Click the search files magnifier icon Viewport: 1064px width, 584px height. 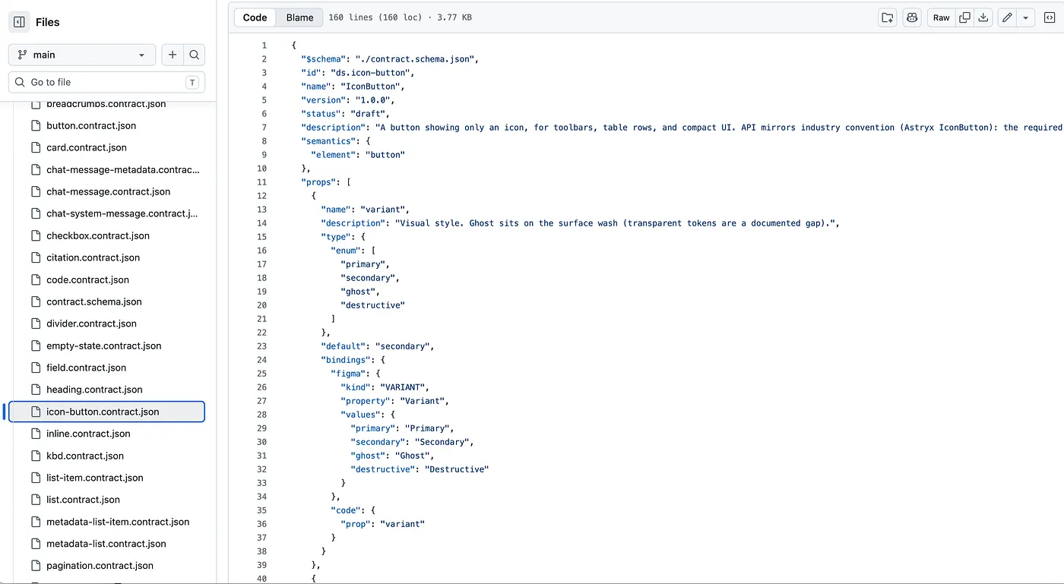pos(195,55)
